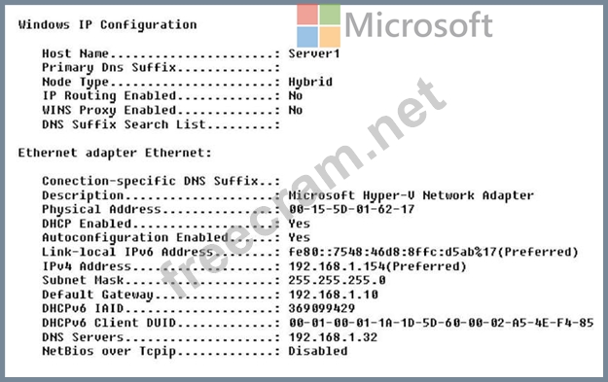Click the Link-local IPv6 address value
Image resolution: width=608 pixels, height=382 pixels.
pyautogui.click(x=434, y=252)
